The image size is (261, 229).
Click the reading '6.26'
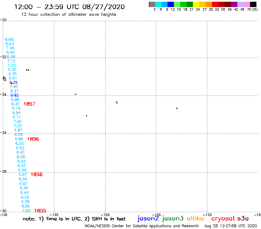point(25,197)
